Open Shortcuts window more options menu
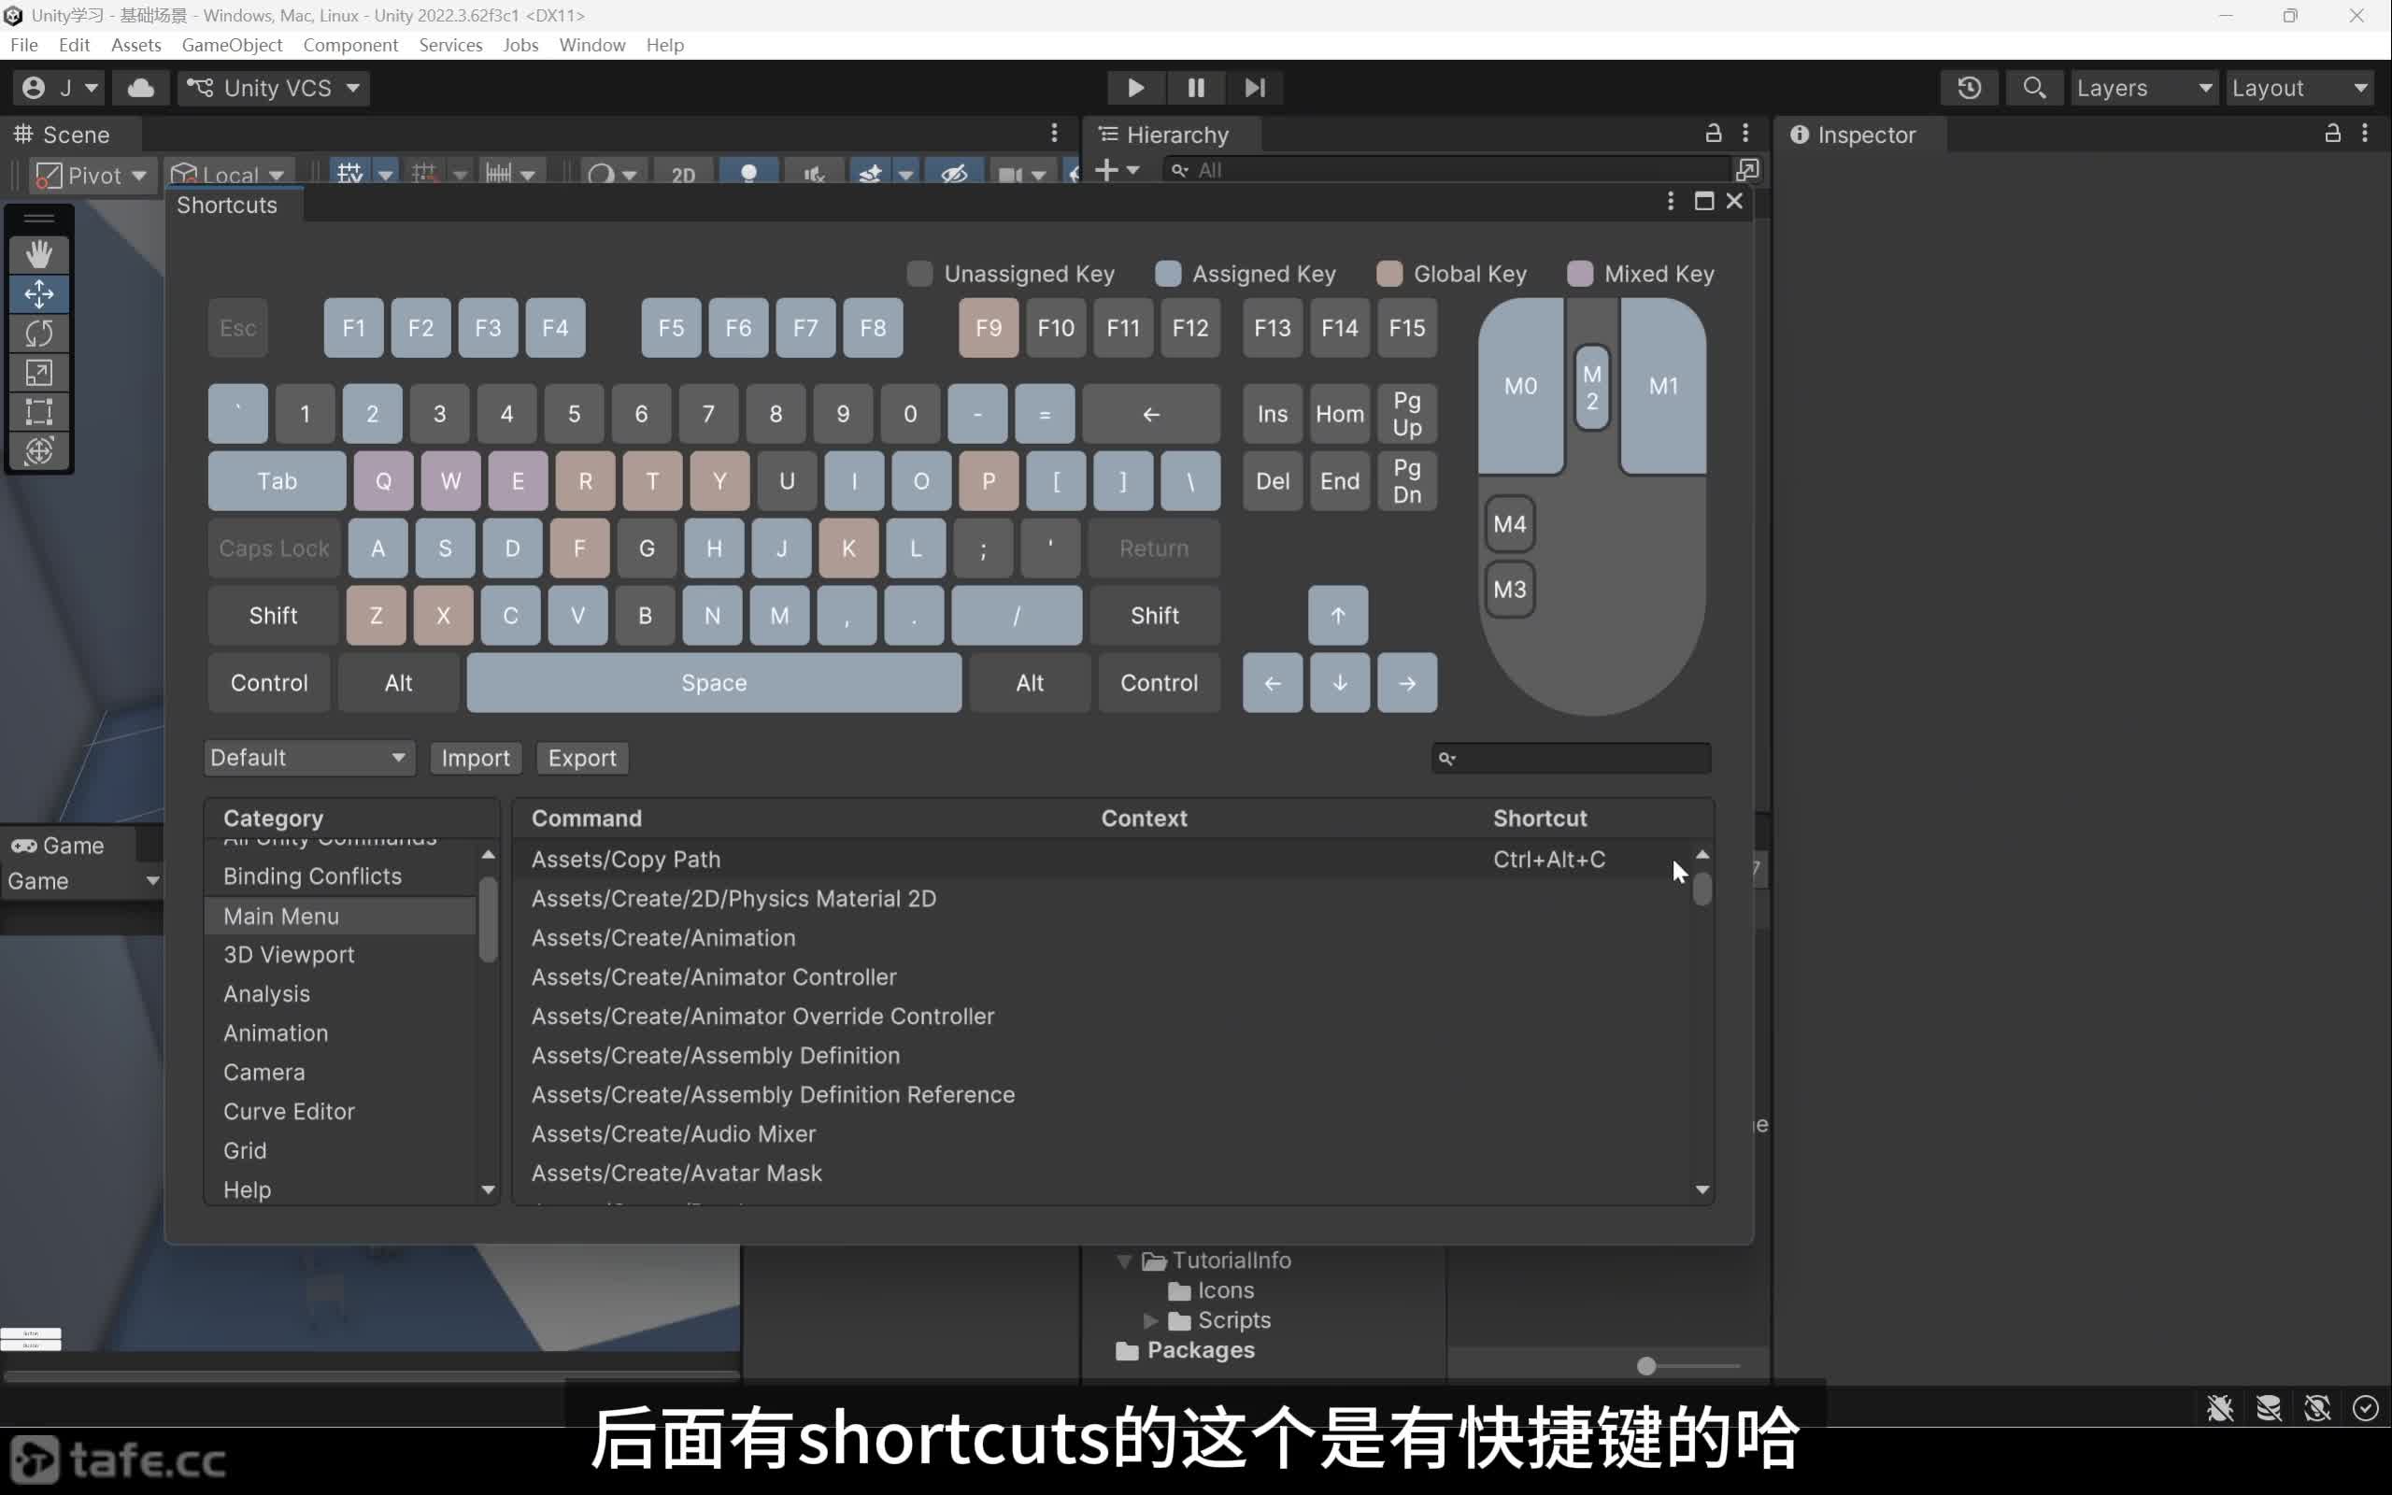2392x1495 pixels. 1671,202
